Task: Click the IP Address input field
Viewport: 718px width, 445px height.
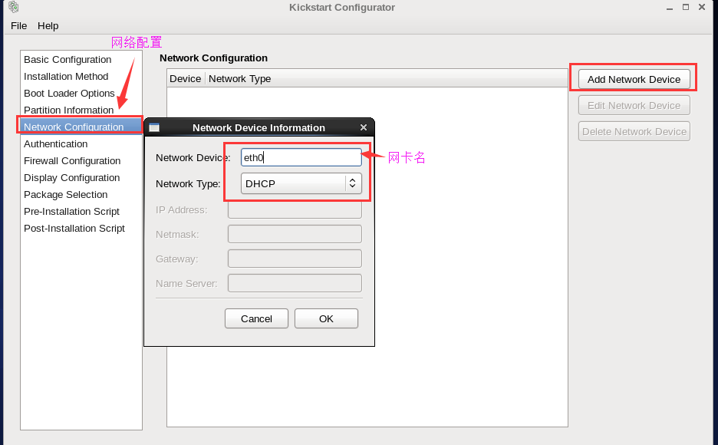Action: (x=295, y=209)
